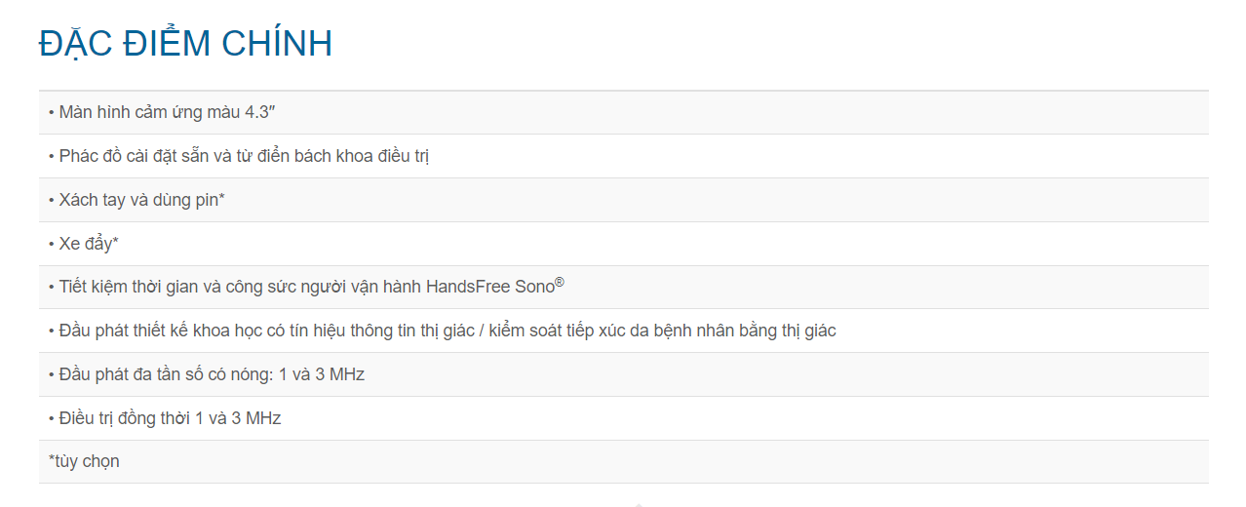Click the 1 và 3 MHz text with có nóng
Viewport: 1246px width, 507px height.
pyautogui.click(x=322, y=374)
